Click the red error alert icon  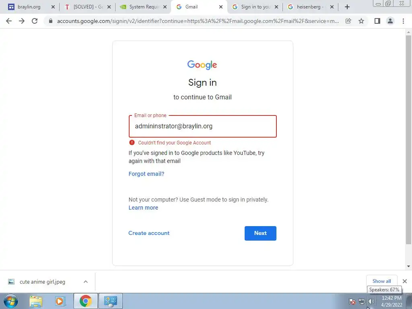[x=132, y=142]
